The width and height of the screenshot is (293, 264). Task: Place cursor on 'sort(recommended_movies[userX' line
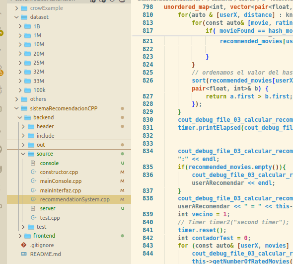242,81
